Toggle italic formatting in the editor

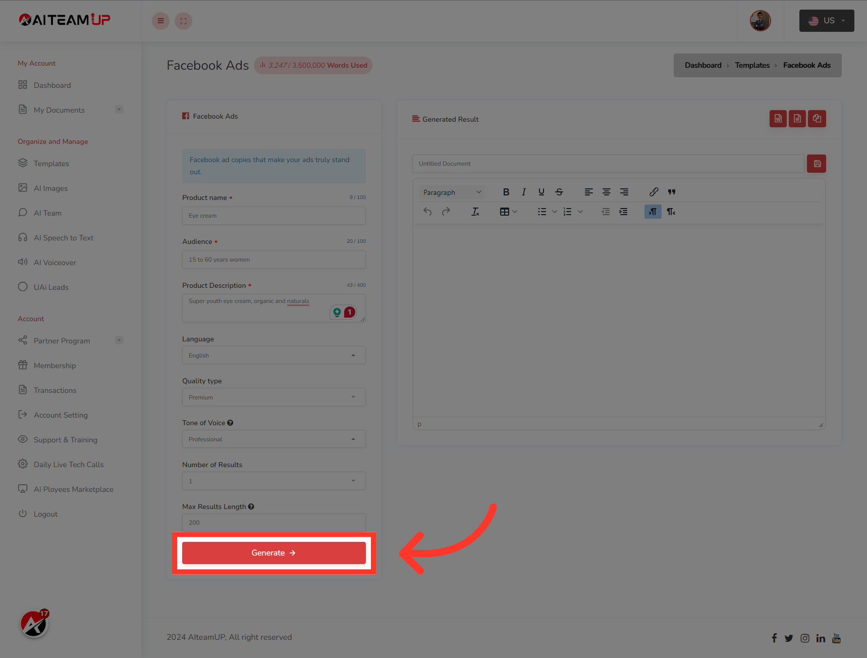click(x=524, y=192)
